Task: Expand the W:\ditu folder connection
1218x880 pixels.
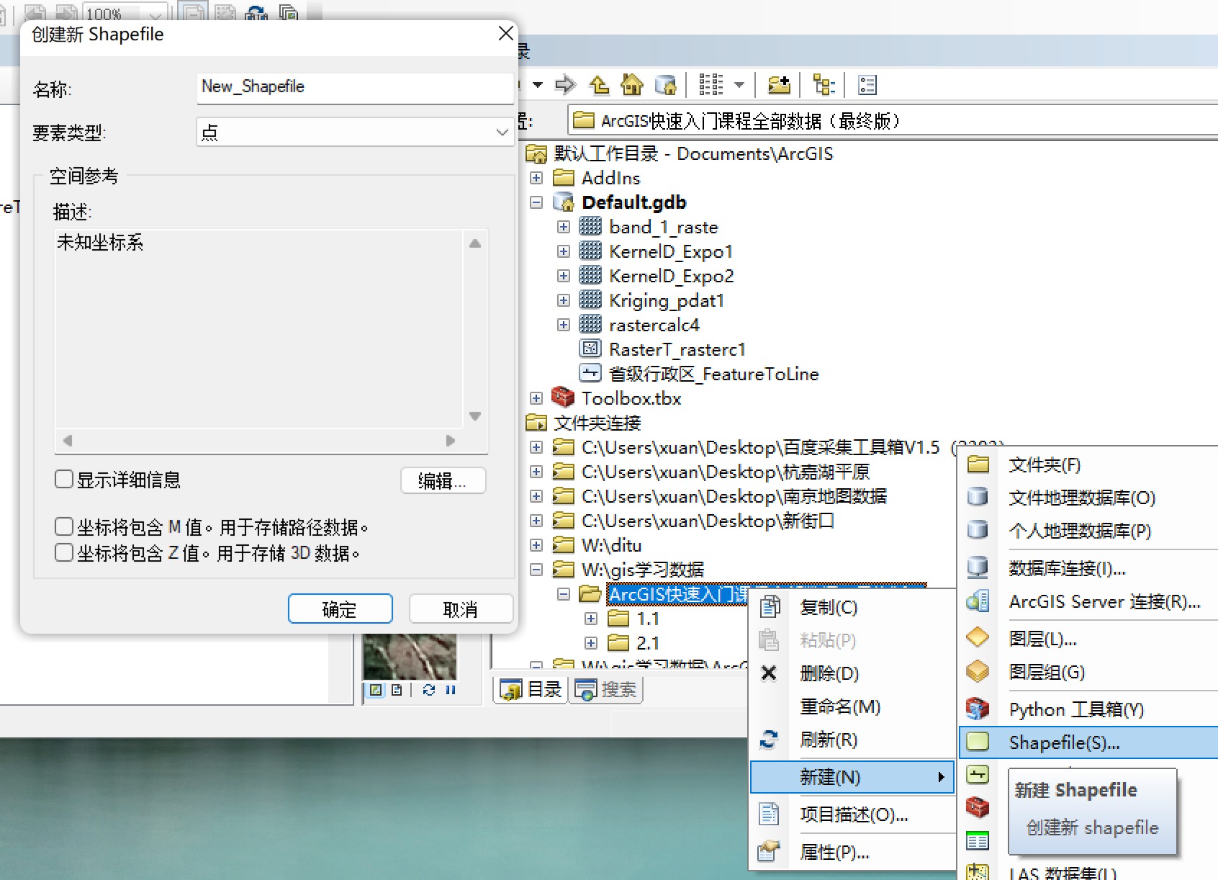Action: (536, 545)
